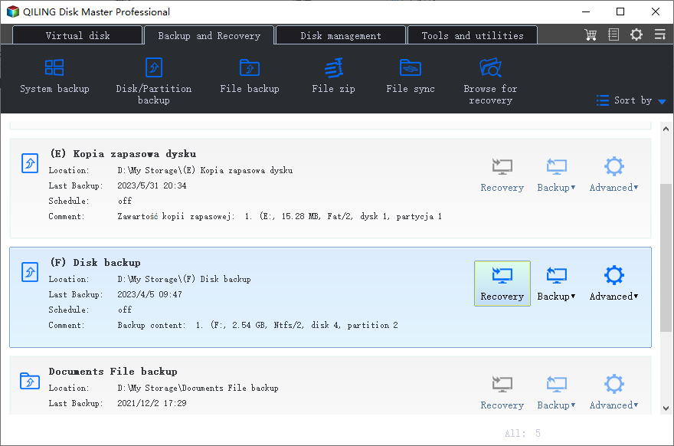This screenshot has width=674, height=446.
Task: Click the Sort by list icon
Action: click(602, 100)
